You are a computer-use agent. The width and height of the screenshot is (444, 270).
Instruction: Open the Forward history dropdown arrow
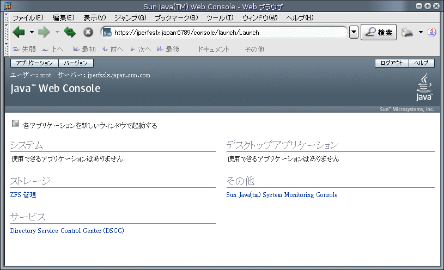(x=57, y=32)
